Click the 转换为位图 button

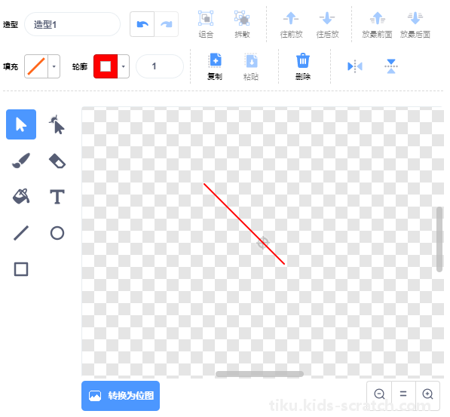121,396
